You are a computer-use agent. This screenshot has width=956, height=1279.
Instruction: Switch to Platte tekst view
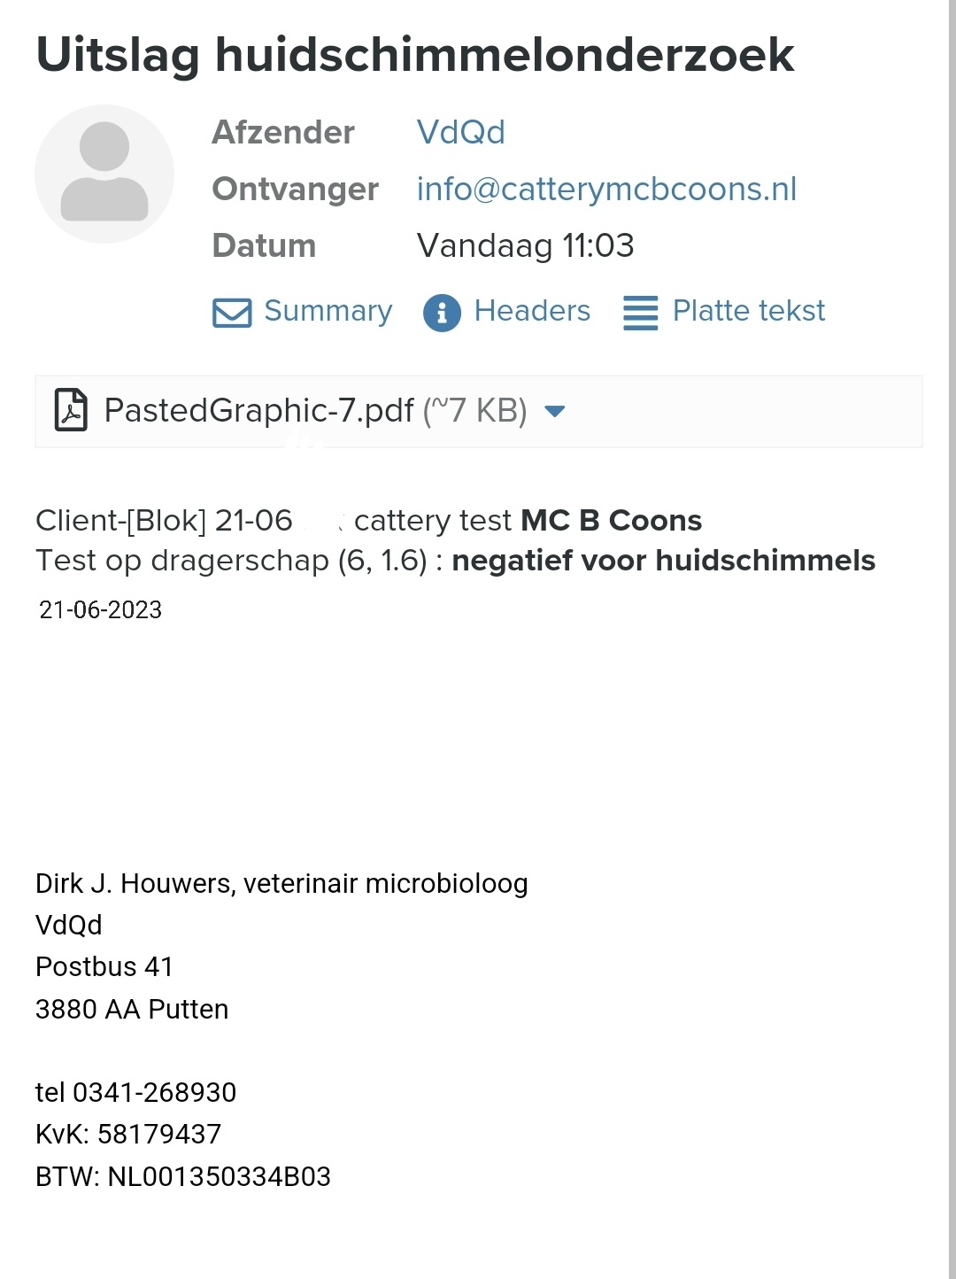(x=749, y=311)
